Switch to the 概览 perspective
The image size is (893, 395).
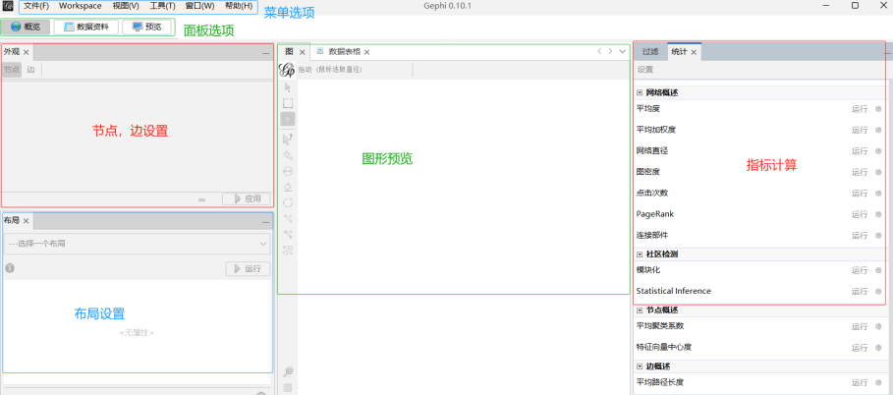point(26,27)
